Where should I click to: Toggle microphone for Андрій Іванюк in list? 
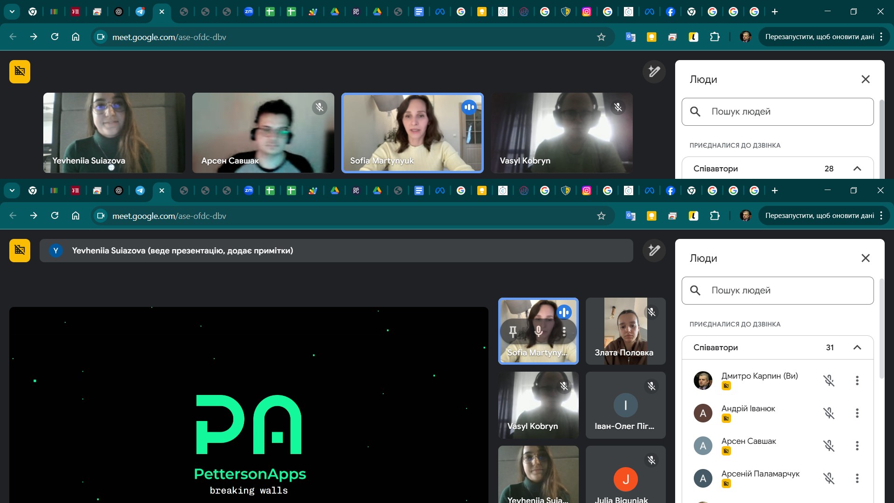tap(829, 413)
